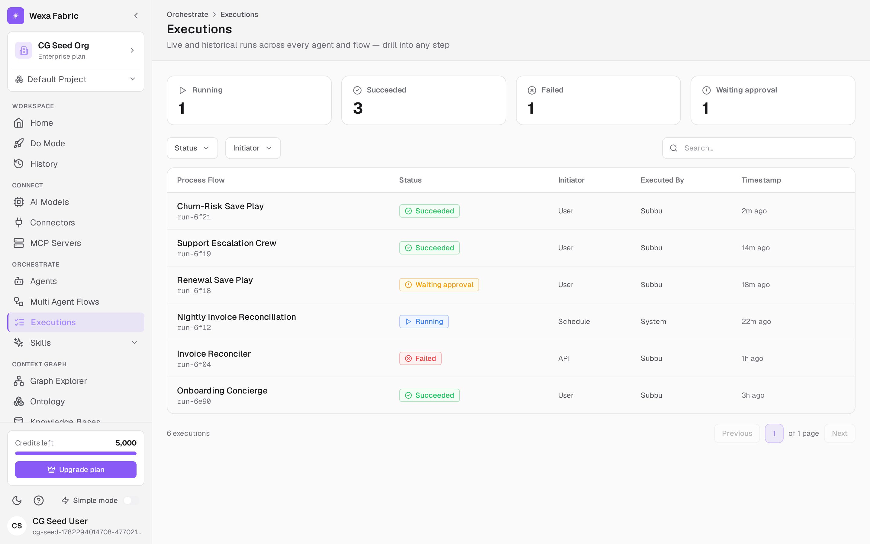Click Orchestrate breadcrumb link
Image resolution: width=870 pixels, height=544 pixels.
(187, 15)
